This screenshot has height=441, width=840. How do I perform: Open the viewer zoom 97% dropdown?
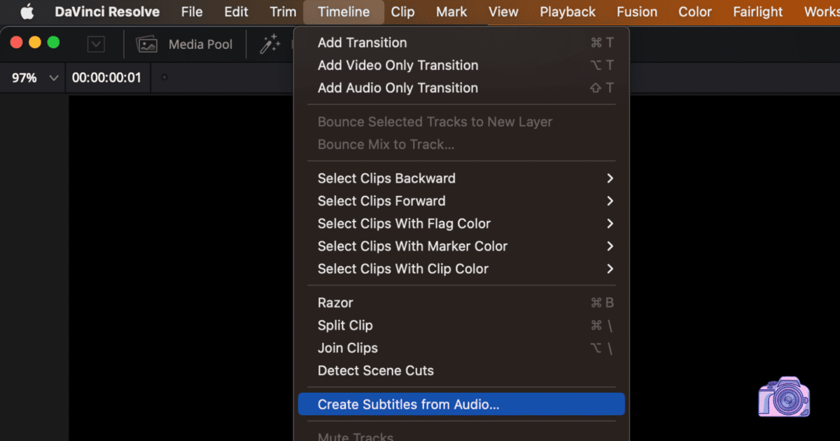[31, 78]
